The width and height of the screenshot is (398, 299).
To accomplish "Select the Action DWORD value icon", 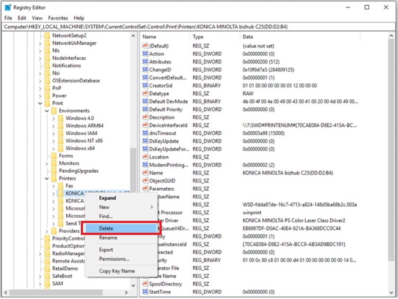I will (x=145, y=54).
